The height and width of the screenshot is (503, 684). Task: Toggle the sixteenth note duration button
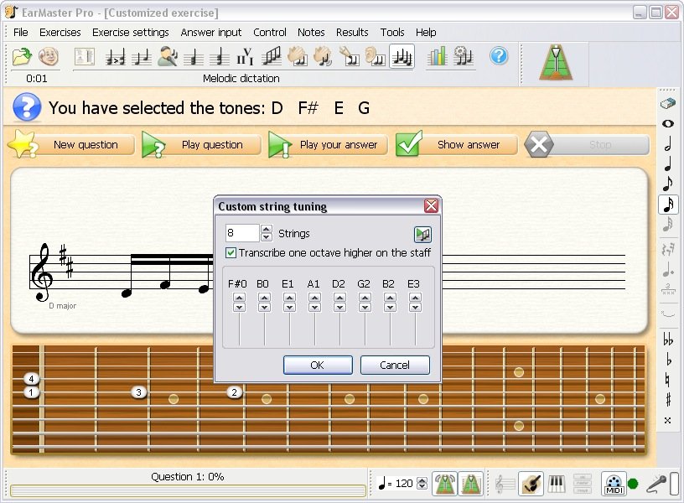point(668,205)
